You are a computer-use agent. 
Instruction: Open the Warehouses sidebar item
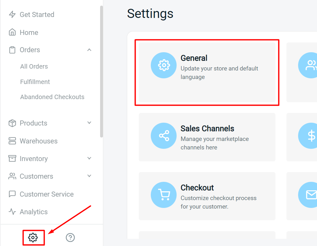tap(38, 141)
